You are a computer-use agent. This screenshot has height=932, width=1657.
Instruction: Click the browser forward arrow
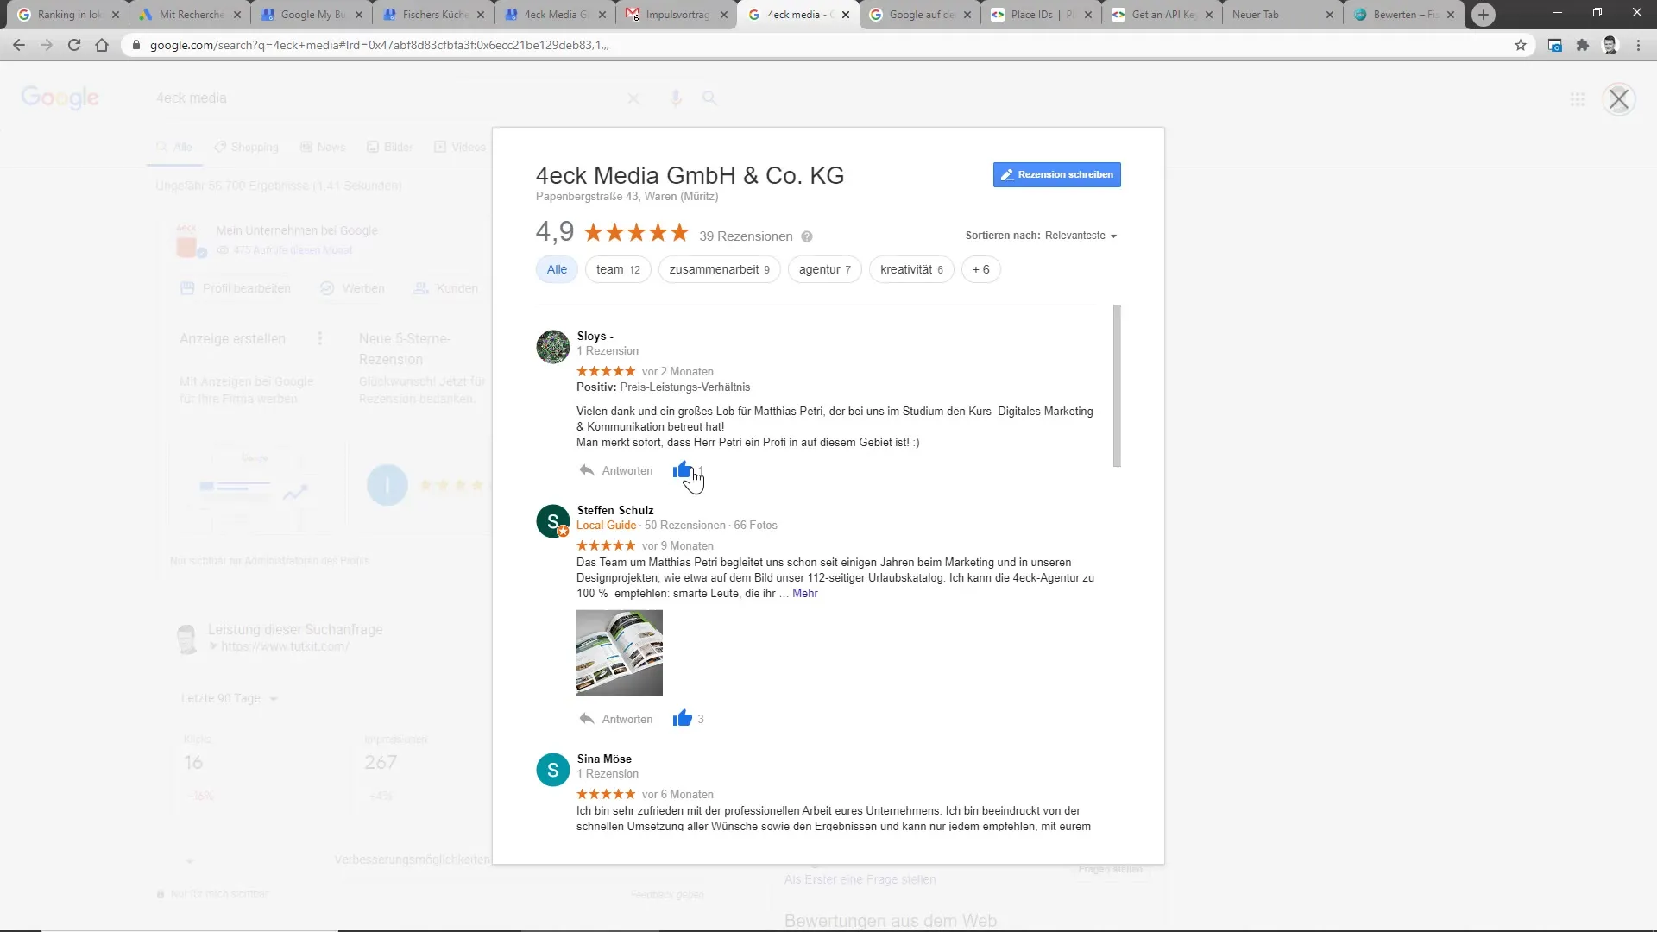(47, 45)
